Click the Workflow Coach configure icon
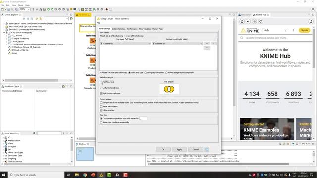 [63, 86]
